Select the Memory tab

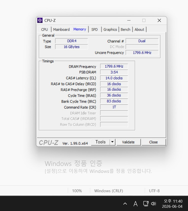pos(80,29)
